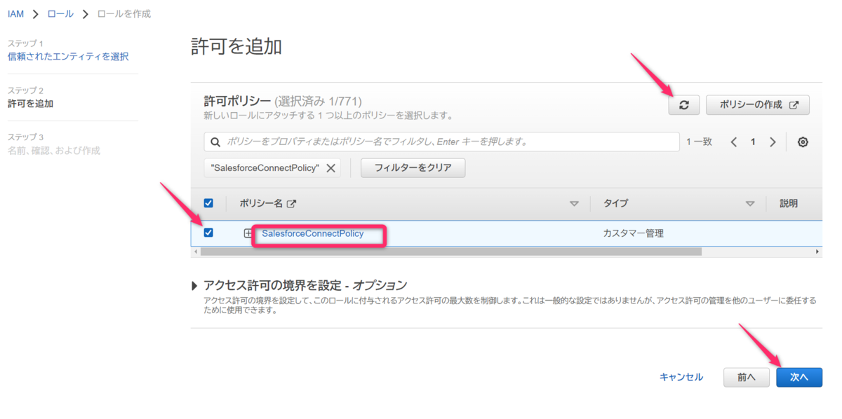Viewport: 842px width, 419px height.
Task: Go to next page with the right arrow
Action: [773, 142]
